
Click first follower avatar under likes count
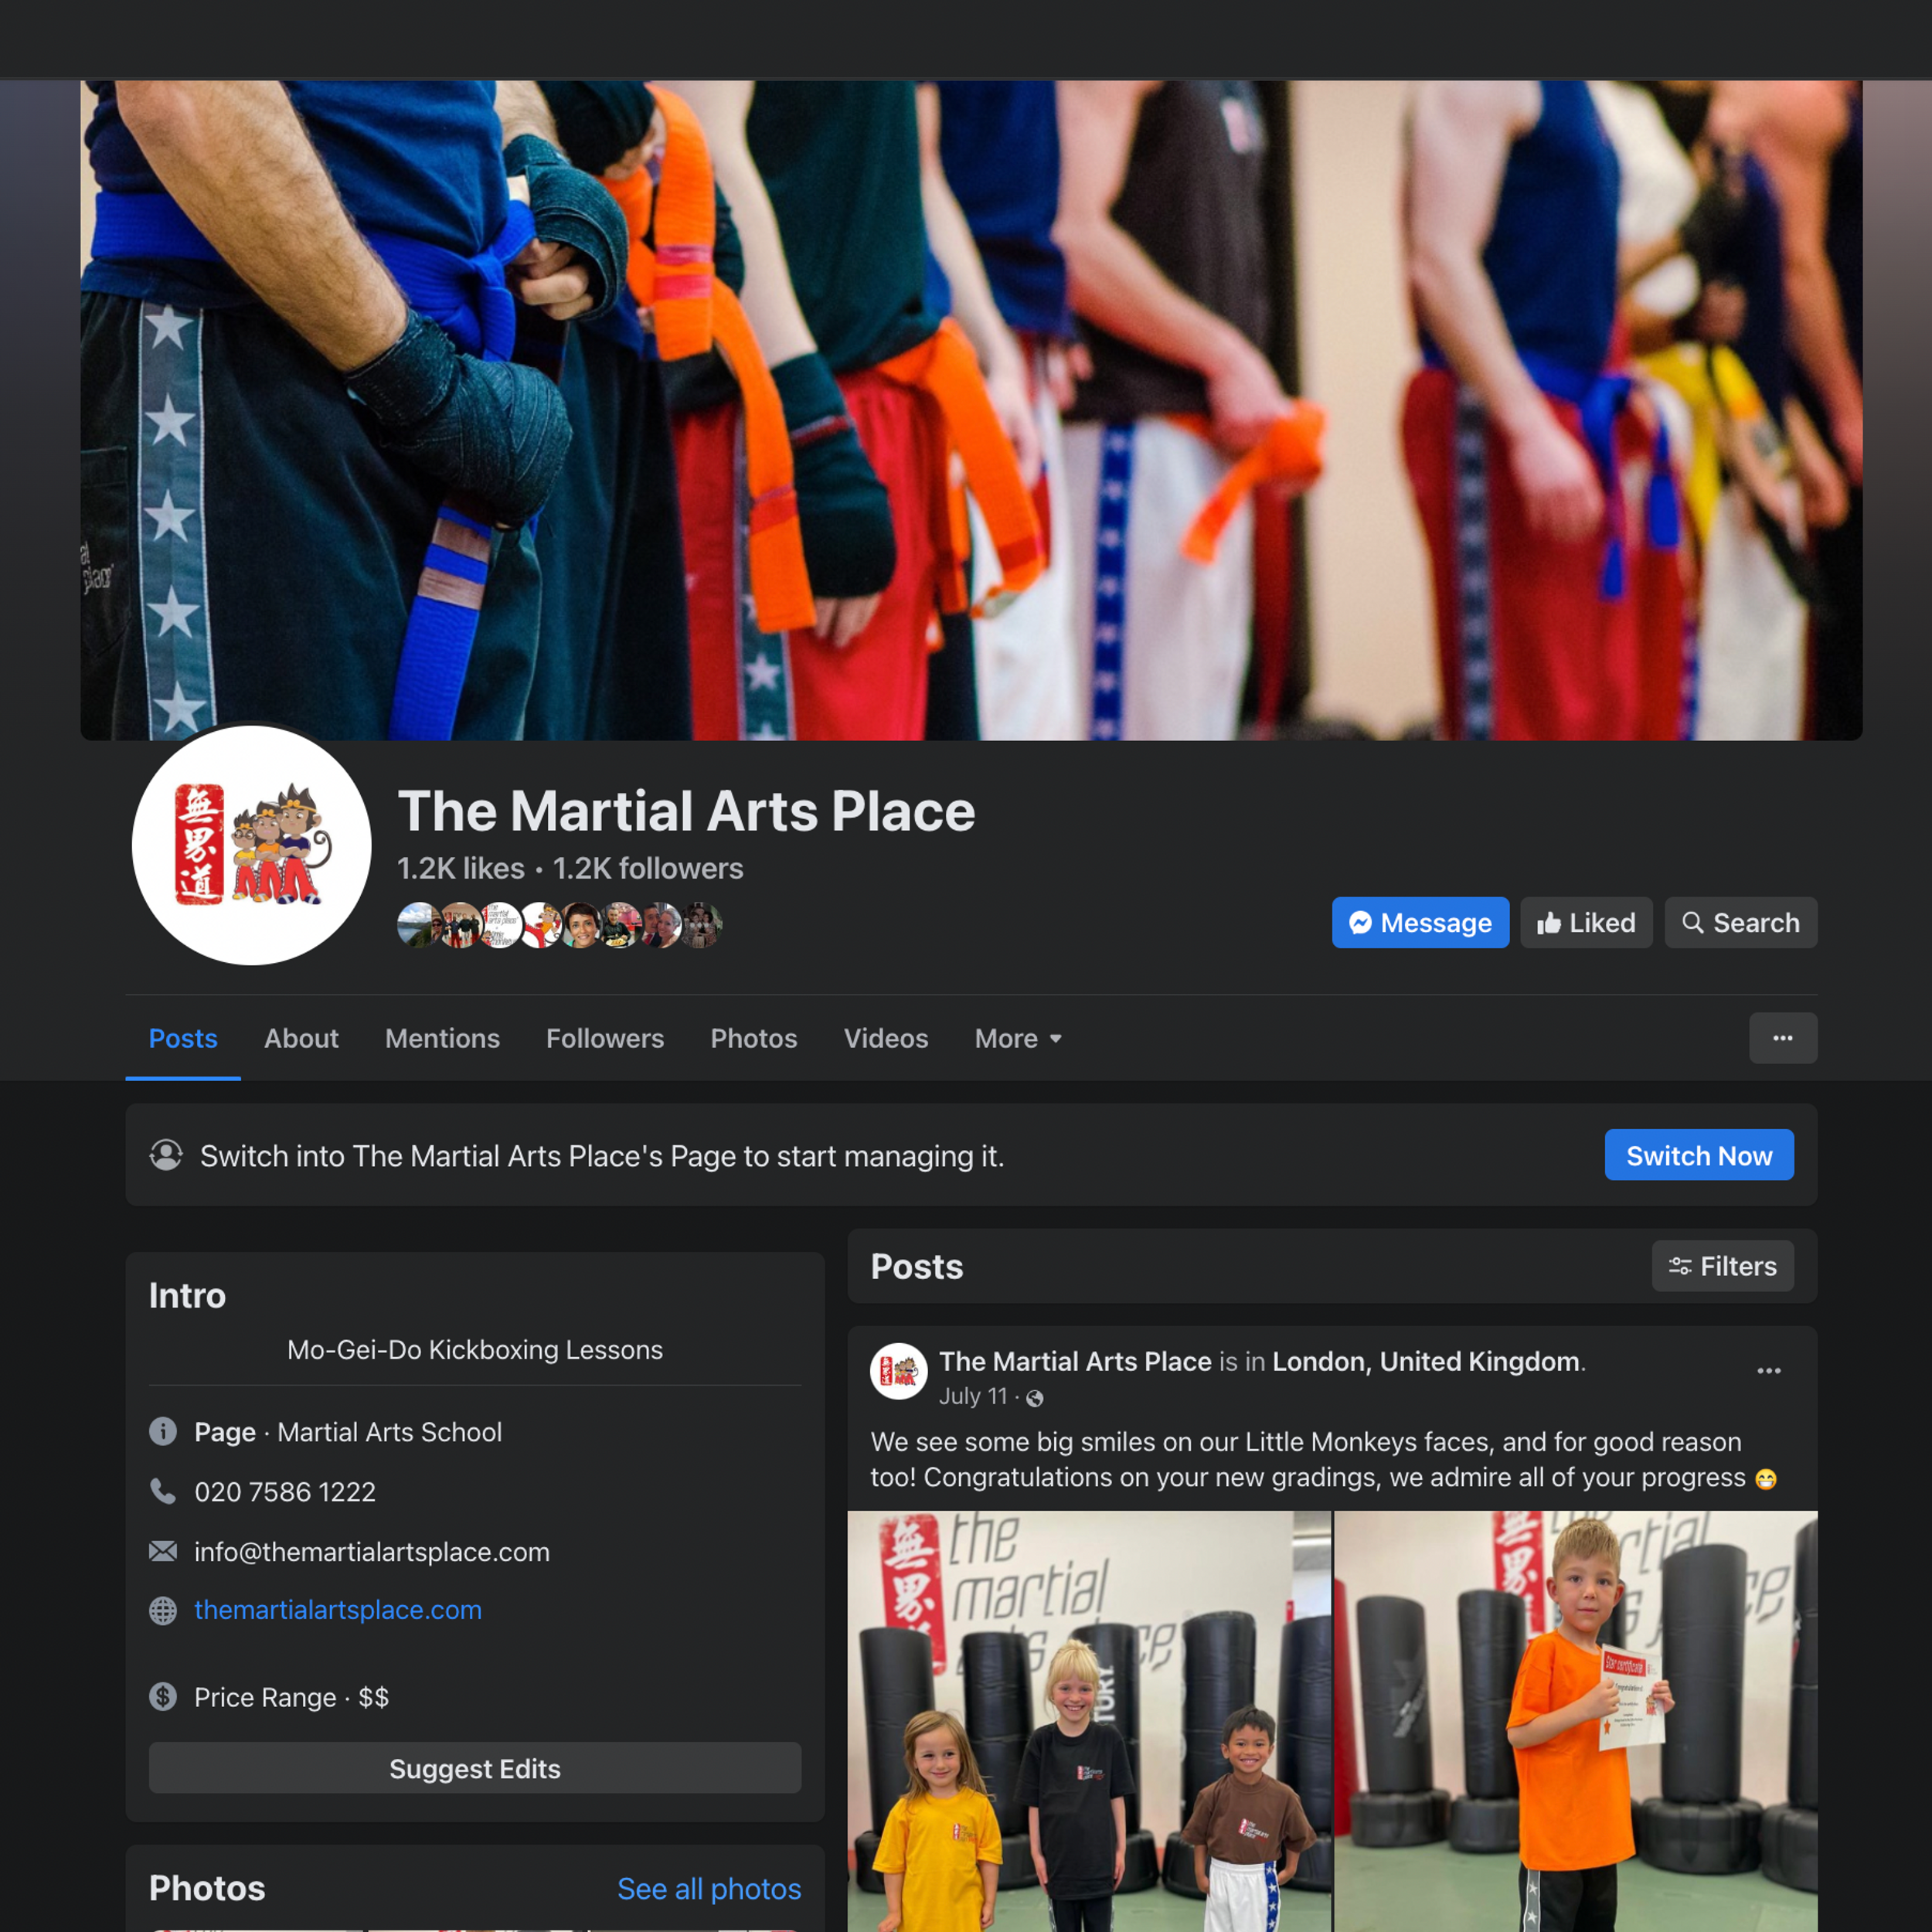417,924
